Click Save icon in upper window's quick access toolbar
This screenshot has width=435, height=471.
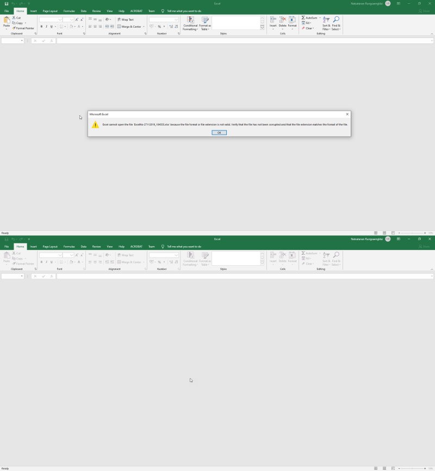click(7, 4)
